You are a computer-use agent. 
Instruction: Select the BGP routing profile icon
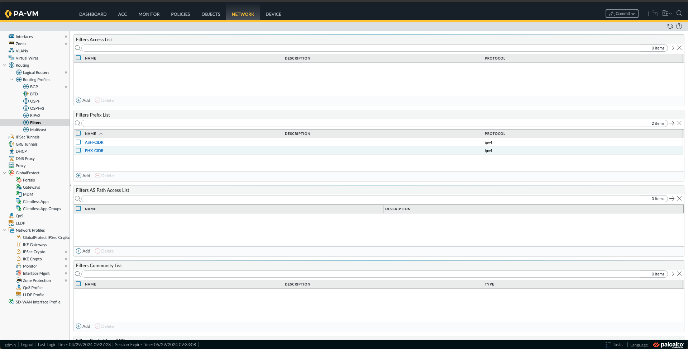click(27, 86)
